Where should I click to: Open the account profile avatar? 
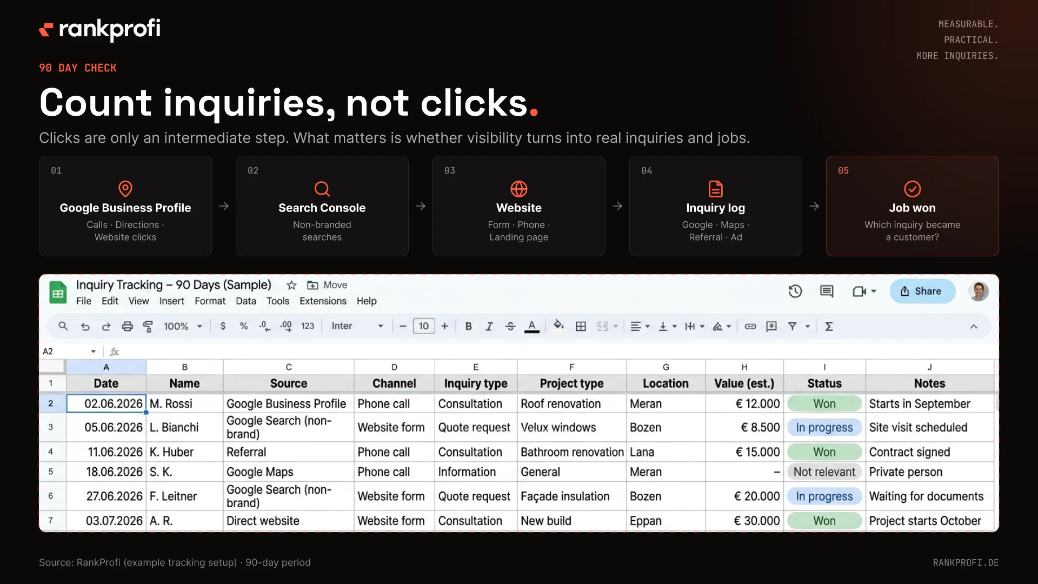(979, 291)
